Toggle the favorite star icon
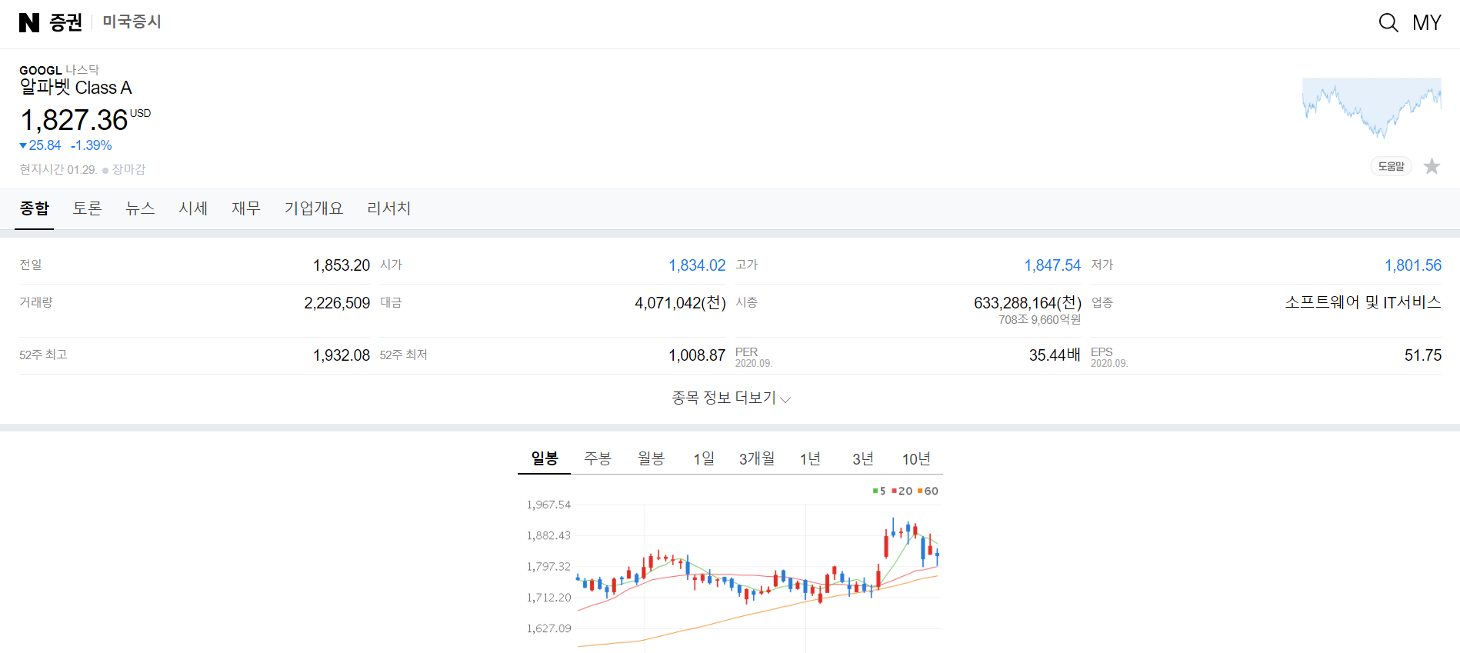 (1432, 166)
